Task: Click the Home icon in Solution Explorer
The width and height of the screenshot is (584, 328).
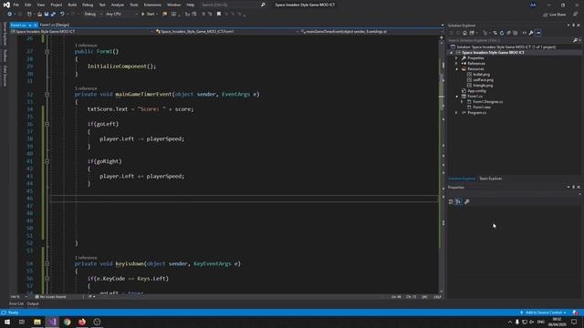Action: (x=464, y=33)
